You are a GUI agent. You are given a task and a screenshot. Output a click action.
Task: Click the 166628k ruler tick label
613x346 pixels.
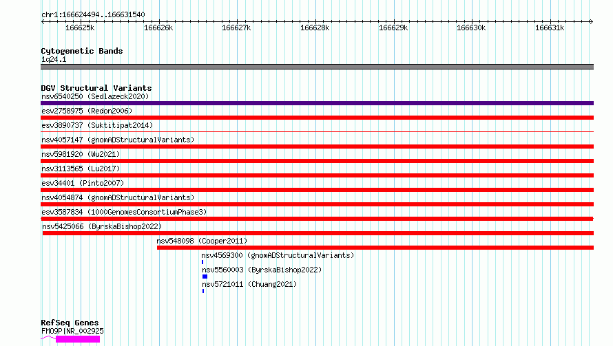(315, 28)
